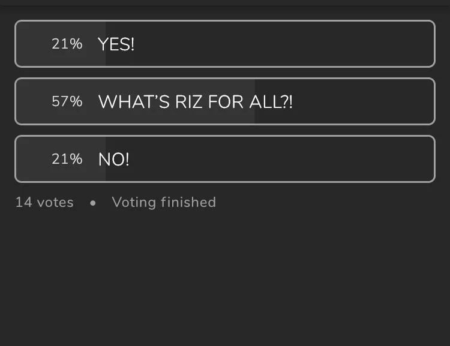This screenshot has height=346, width=450.
Task: Select the NO! poll option
Action: pos(224,159)
